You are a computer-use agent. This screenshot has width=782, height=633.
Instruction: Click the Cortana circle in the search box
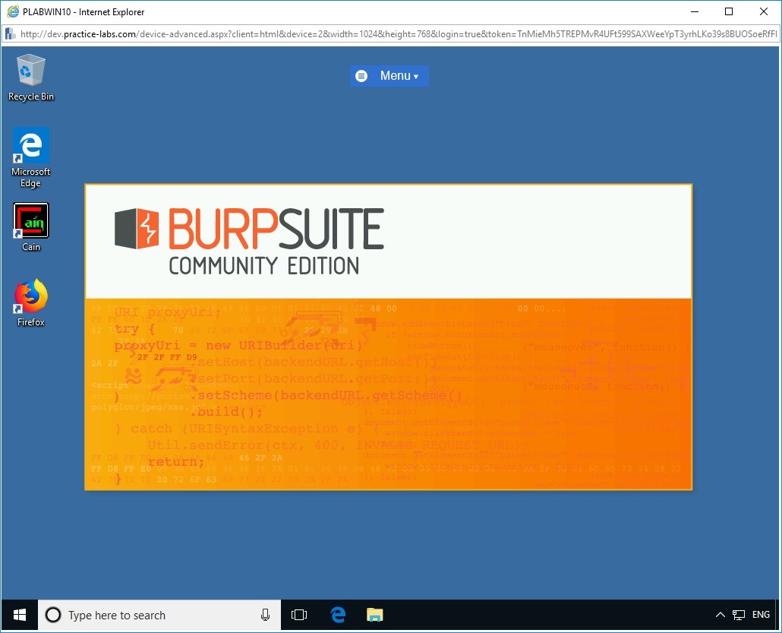coord(52,615)
